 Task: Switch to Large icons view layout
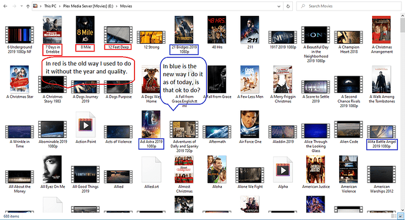click(x=400, y=216)
